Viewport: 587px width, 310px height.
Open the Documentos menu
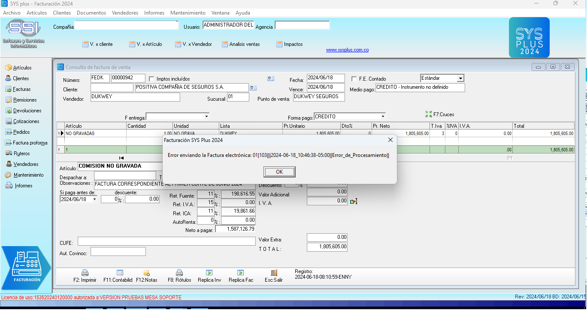coord(91,13)
